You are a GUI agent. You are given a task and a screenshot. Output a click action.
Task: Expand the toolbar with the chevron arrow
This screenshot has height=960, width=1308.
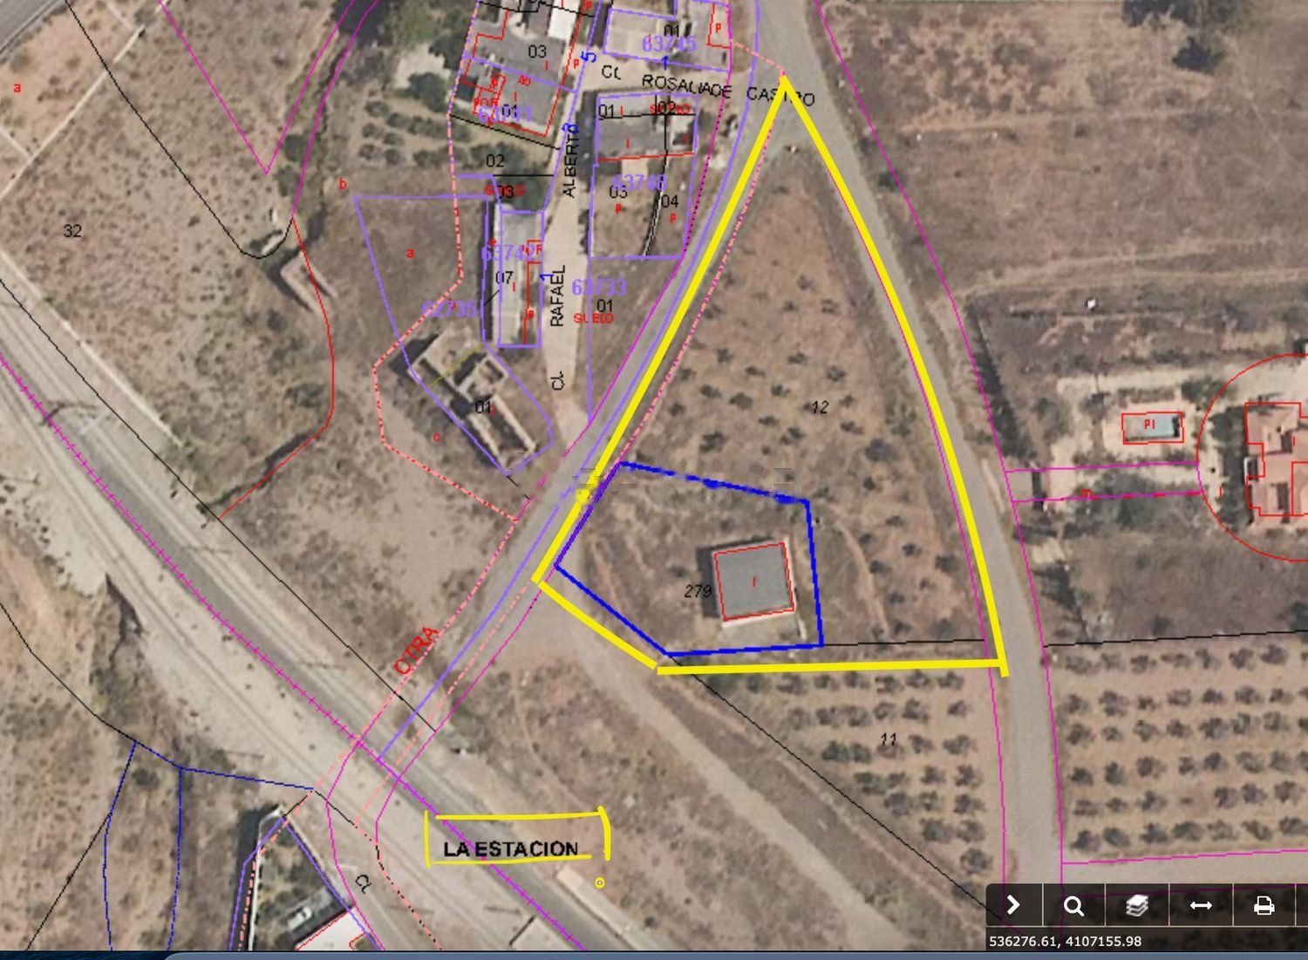(x=1013, y=905)
